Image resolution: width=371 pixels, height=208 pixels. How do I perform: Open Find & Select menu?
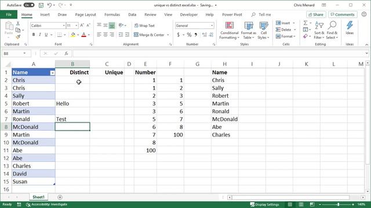point(332,31)
